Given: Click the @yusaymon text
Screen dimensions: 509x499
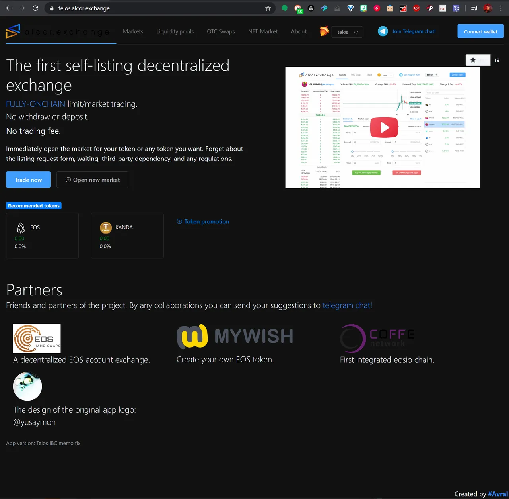Looking at the screenshot, I should (34, 422).
